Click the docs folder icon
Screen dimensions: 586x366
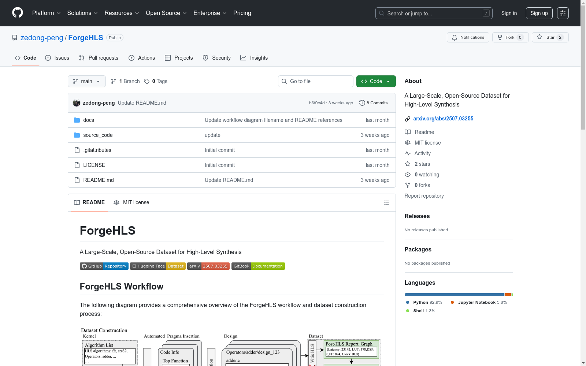click(77, 120)
